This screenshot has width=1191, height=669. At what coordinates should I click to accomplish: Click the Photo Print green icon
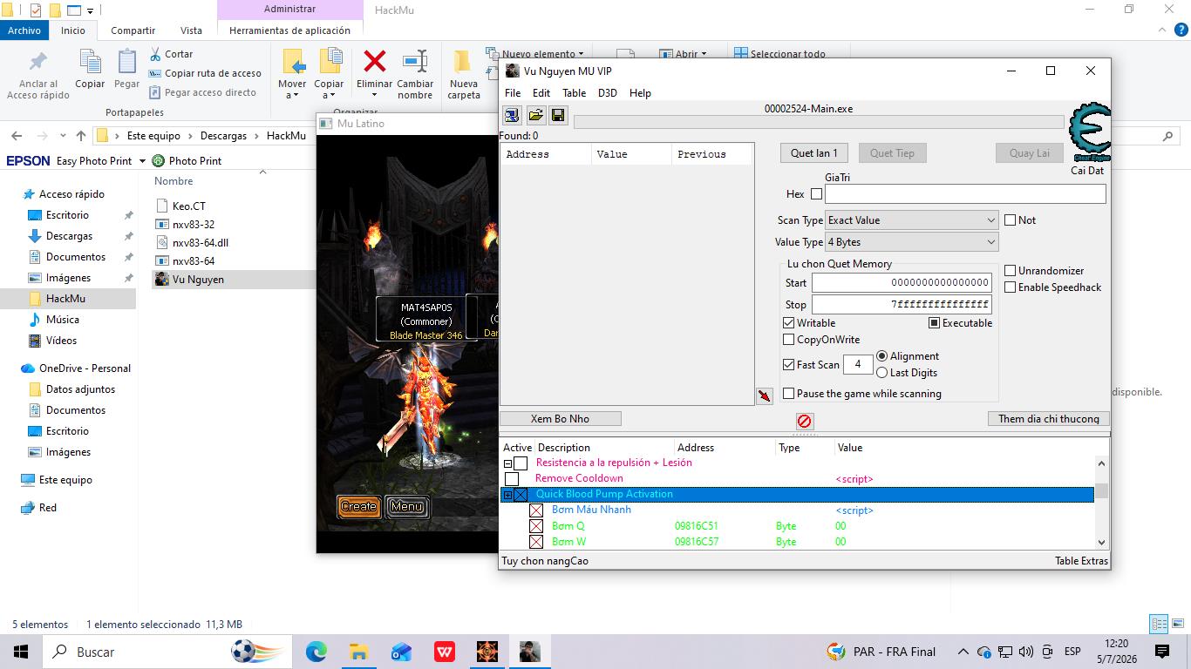(x=158, y=160)
